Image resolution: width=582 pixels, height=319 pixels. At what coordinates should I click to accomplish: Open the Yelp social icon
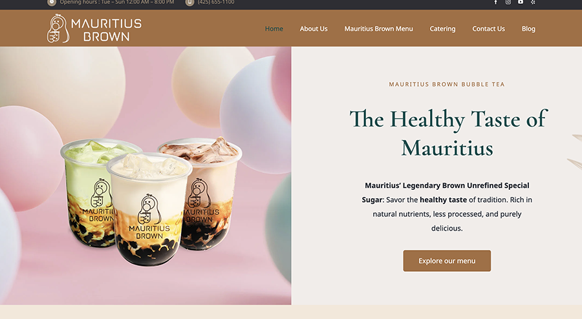pyautogui.click(x=533, y=2)
